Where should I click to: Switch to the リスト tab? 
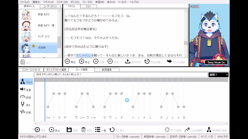[x=88, y=6]
